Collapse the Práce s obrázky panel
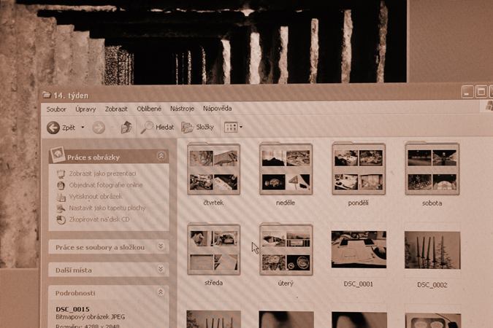Screen dimensions: 493x328 (161, 156)
